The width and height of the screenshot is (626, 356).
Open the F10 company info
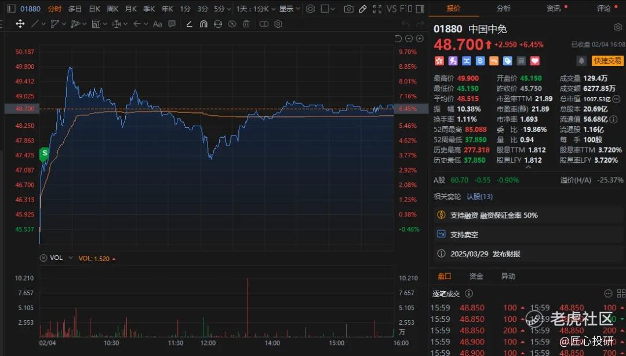[x=406, y=9]
